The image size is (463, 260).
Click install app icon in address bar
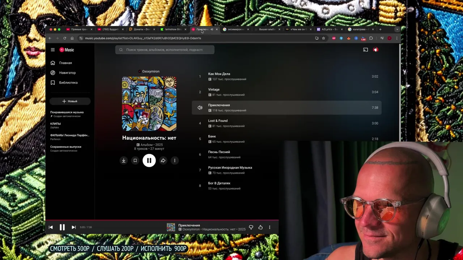(317, 38)
